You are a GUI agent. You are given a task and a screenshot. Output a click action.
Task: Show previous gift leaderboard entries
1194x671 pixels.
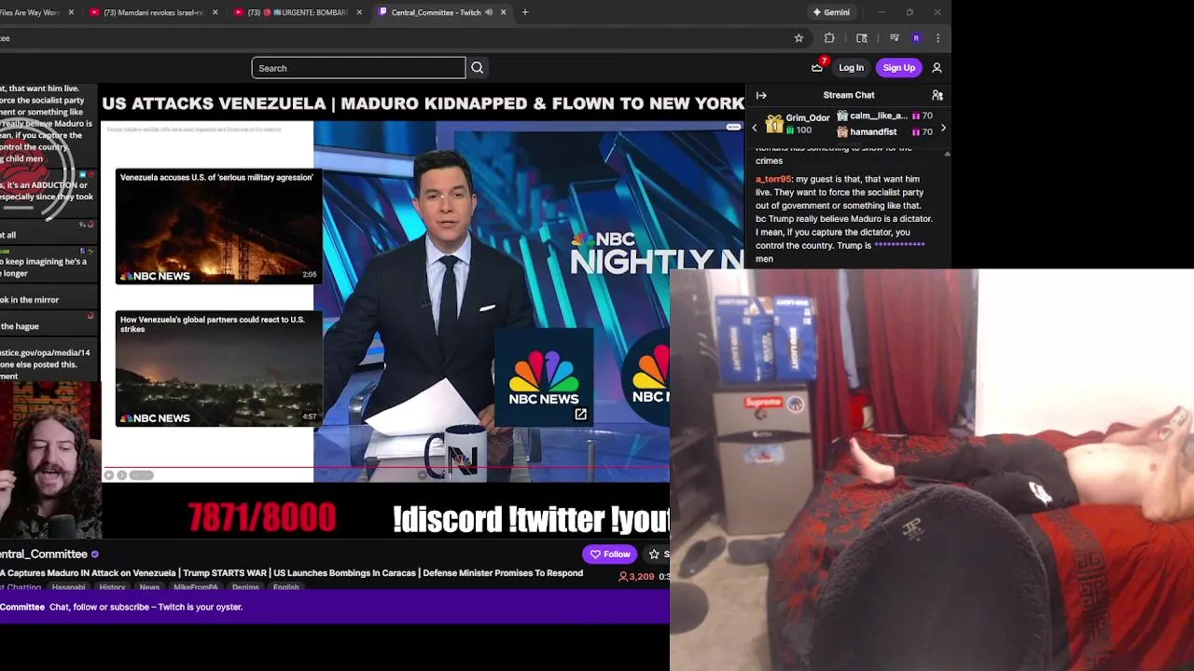[755, 128]
